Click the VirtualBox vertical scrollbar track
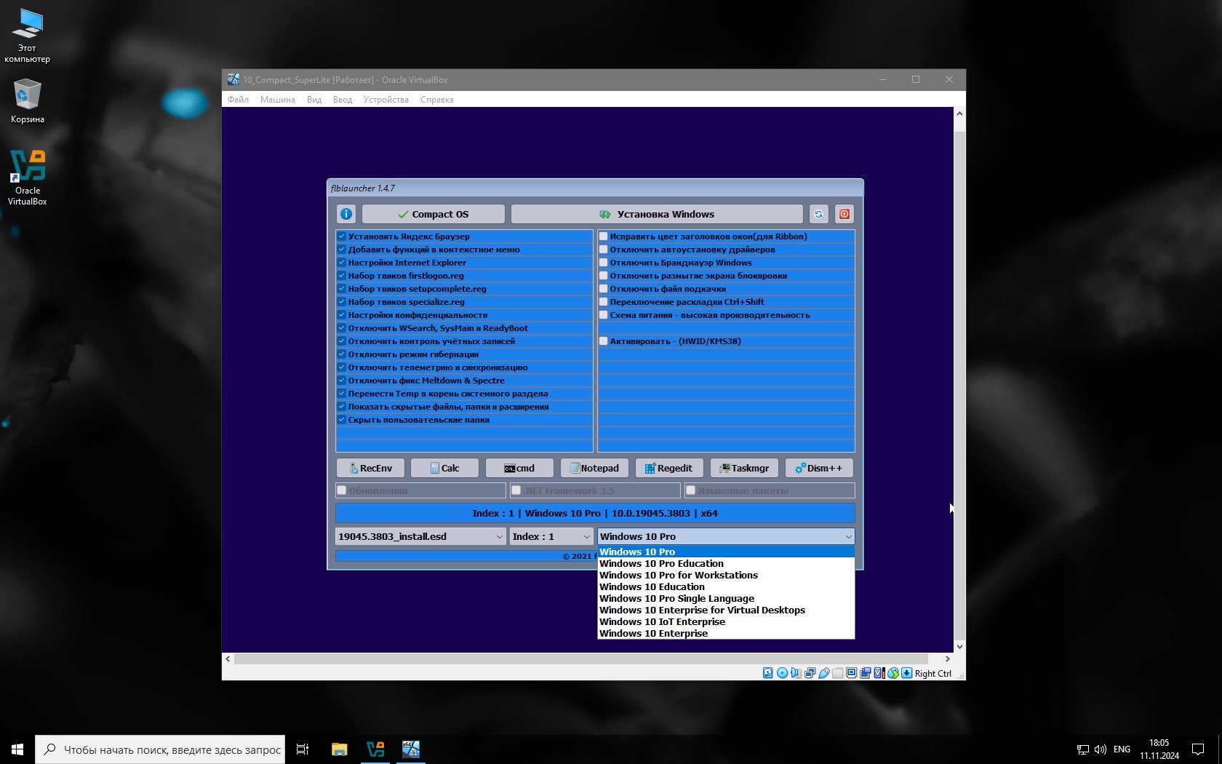The width and height of the screenshot is (1222, 764). tap(959, 364)
